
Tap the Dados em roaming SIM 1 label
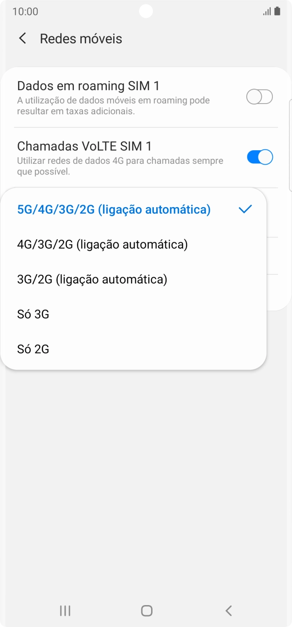[x=88, y=86]
